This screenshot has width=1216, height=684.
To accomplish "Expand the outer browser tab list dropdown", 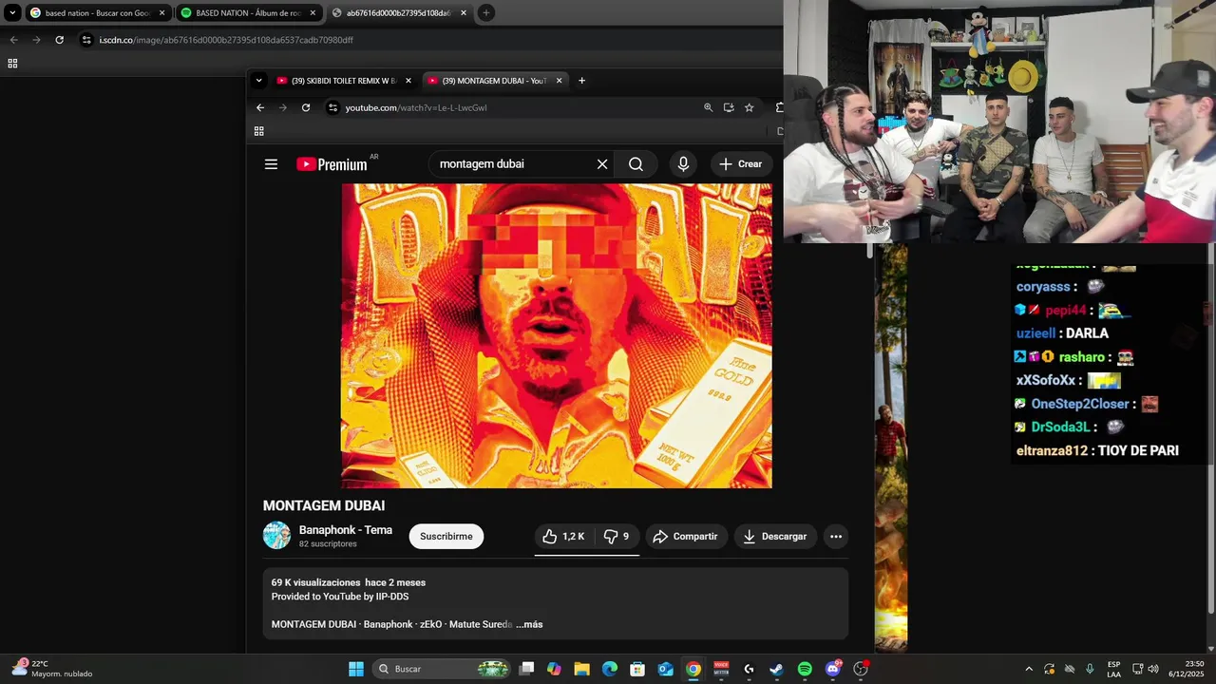I will 12,13.
